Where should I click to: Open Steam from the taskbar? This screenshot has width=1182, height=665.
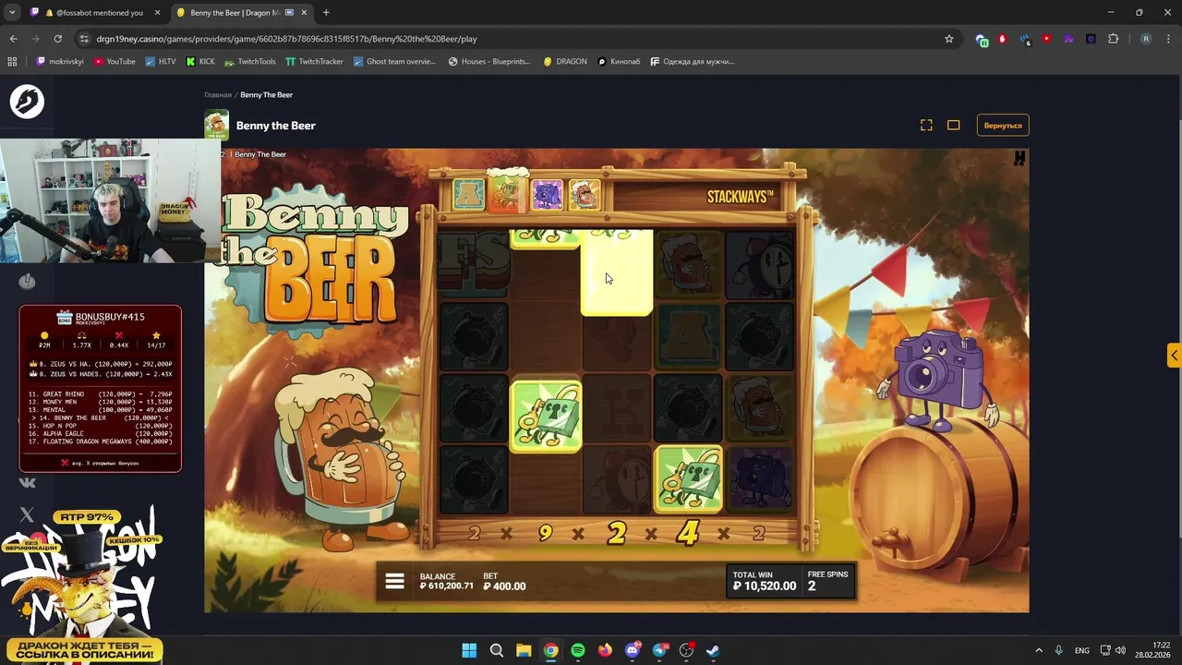[x=714, y=650]
